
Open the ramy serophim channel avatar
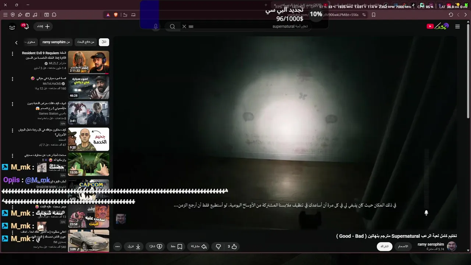pyautogui.click(x=451, y=246)
